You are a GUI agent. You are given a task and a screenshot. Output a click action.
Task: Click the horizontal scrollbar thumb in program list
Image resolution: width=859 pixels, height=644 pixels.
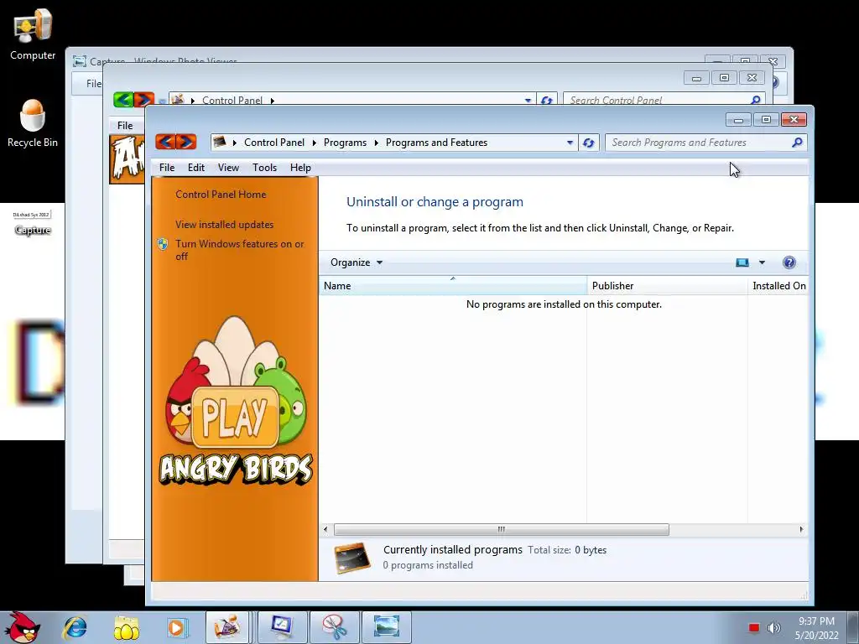pyautogui.click(x=502, y=530)
